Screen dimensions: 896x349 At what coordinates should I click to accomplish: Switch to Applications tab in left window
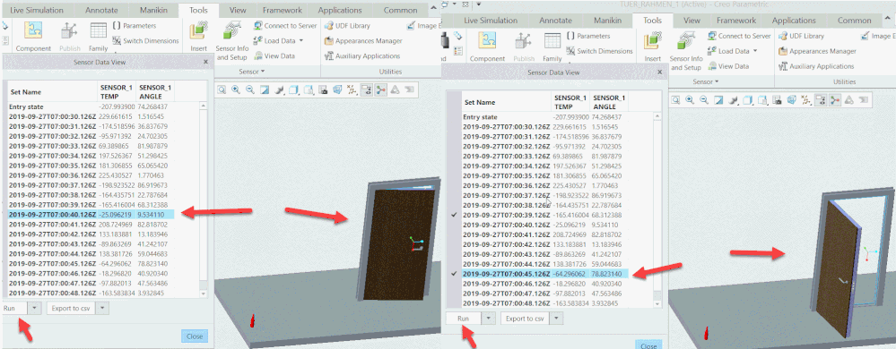click(x=339, y=10)
